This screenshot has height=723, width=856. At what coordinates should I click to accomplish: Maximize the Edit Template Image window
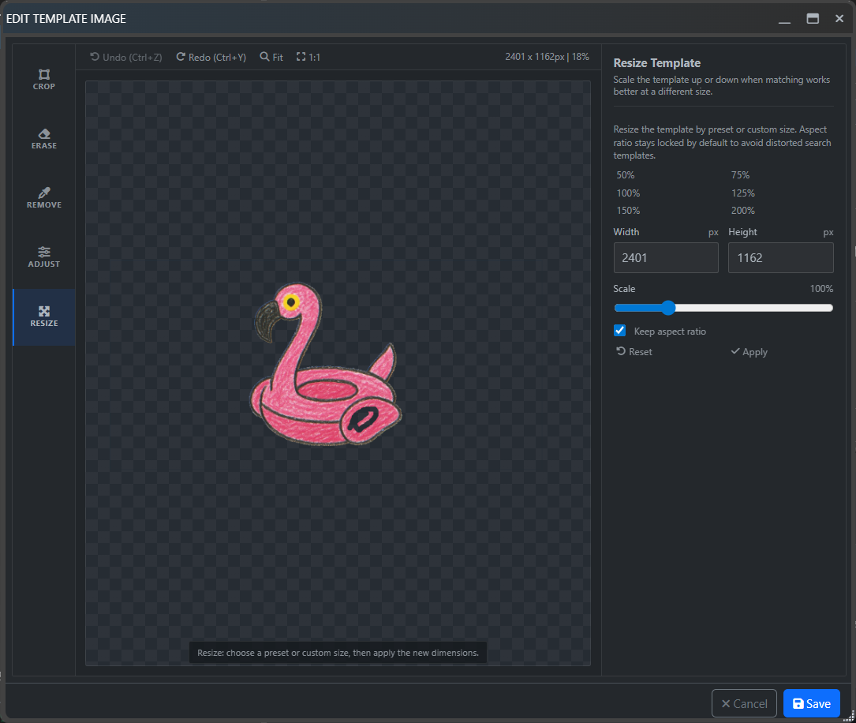(x=813, y=19)
